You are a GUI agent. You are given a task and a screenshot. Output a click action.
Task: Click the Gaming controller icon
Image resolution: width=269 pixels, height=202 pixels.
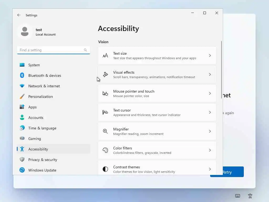click(x=22, y=138)
